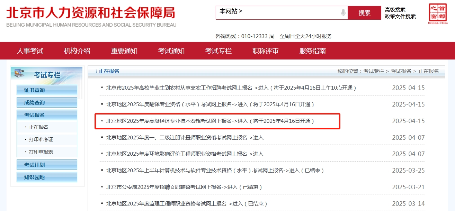The height and width of the screenshot is (211, 455).
Task: Select 打印申报表 in the sidebar submenu
Action: point(41,152)
